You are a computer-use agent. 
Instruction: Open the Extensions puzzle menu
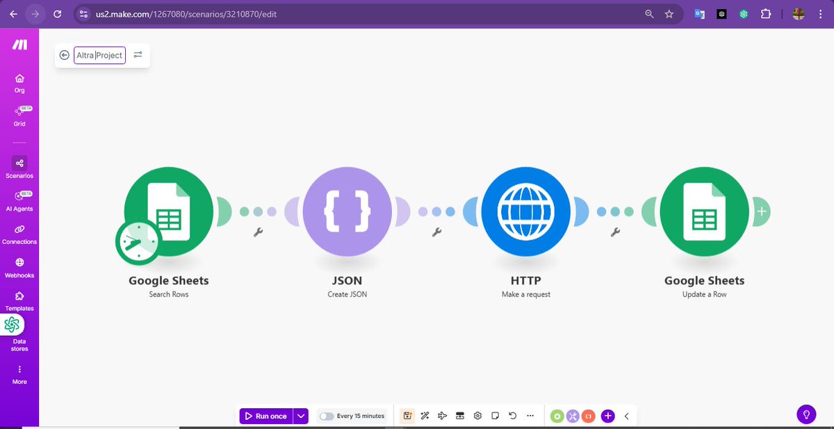(766, 14)
